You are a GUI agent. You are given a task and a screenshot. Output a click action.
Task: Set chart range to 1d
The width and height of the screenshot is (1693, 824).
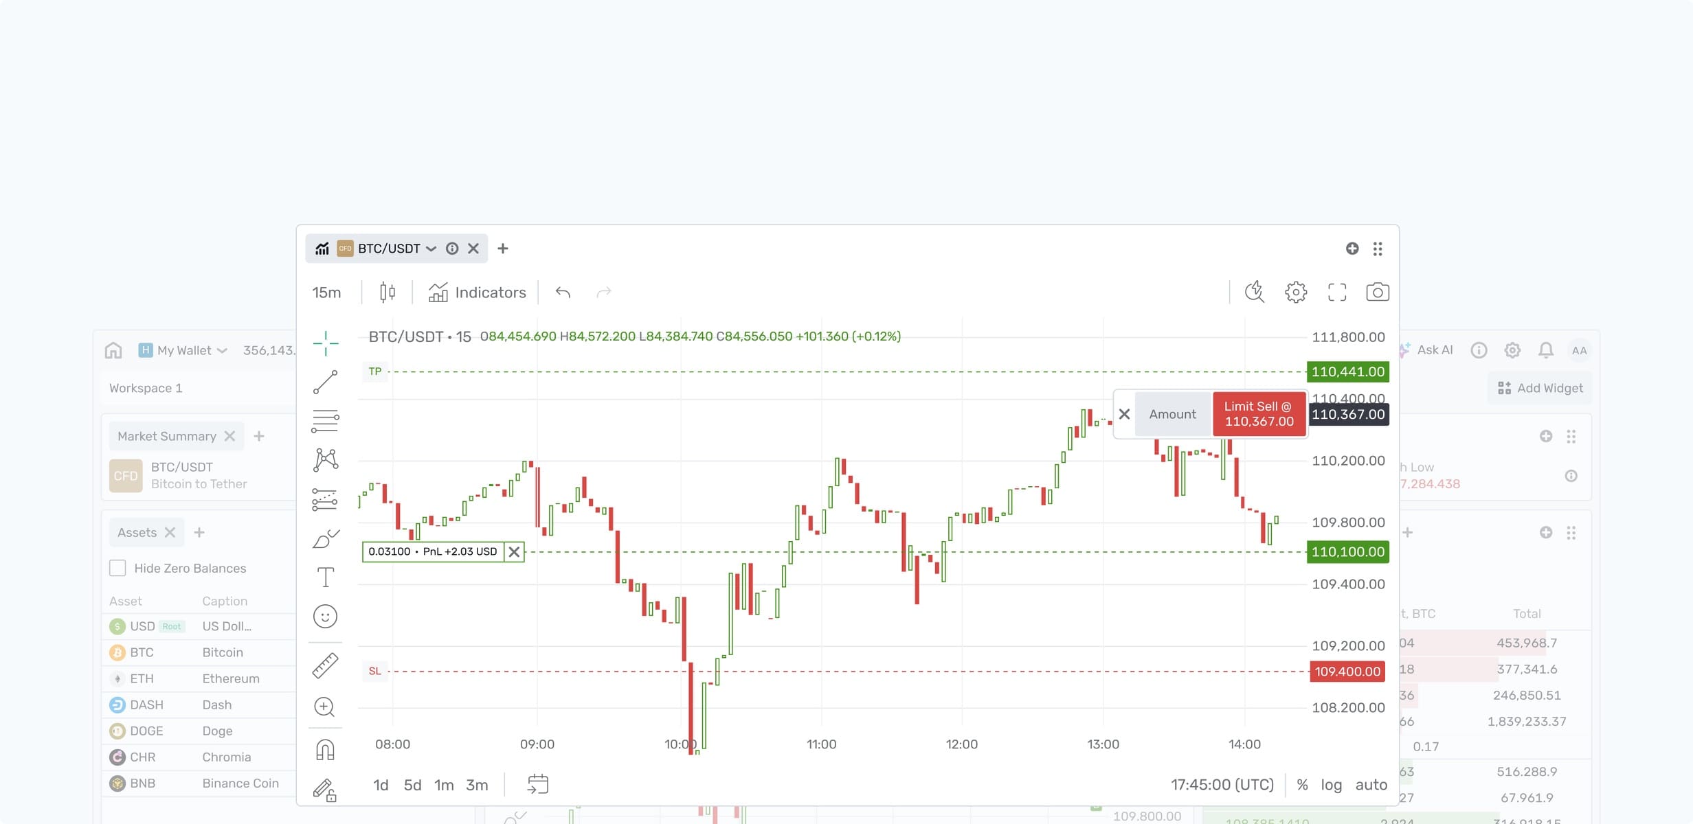point(381,785)
